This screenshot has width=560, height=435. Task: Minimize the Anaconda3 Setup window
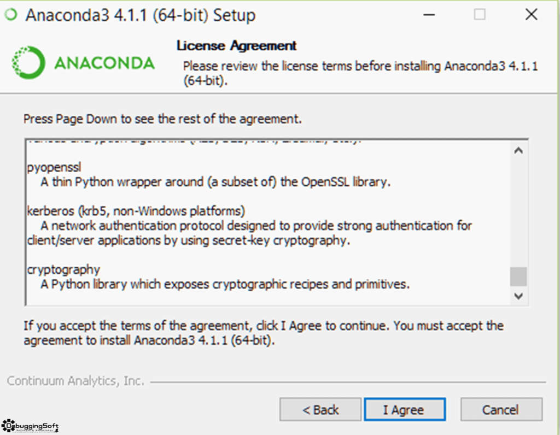(429, 15)
